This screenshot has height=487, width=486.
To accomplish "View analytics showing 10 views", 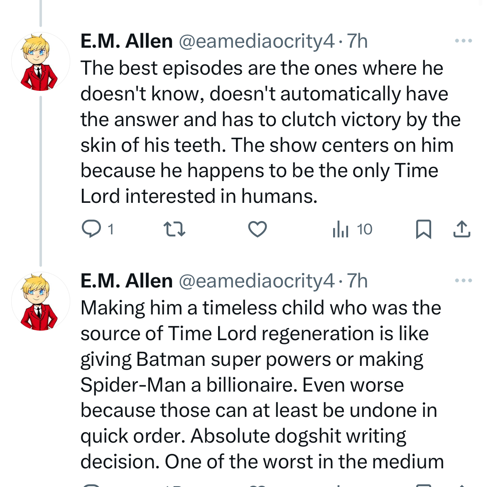I will (352, 229).
